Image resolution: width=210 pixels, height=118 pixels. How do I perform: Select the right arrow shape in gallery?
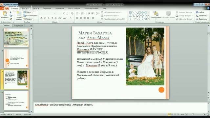tap(139, 16)
